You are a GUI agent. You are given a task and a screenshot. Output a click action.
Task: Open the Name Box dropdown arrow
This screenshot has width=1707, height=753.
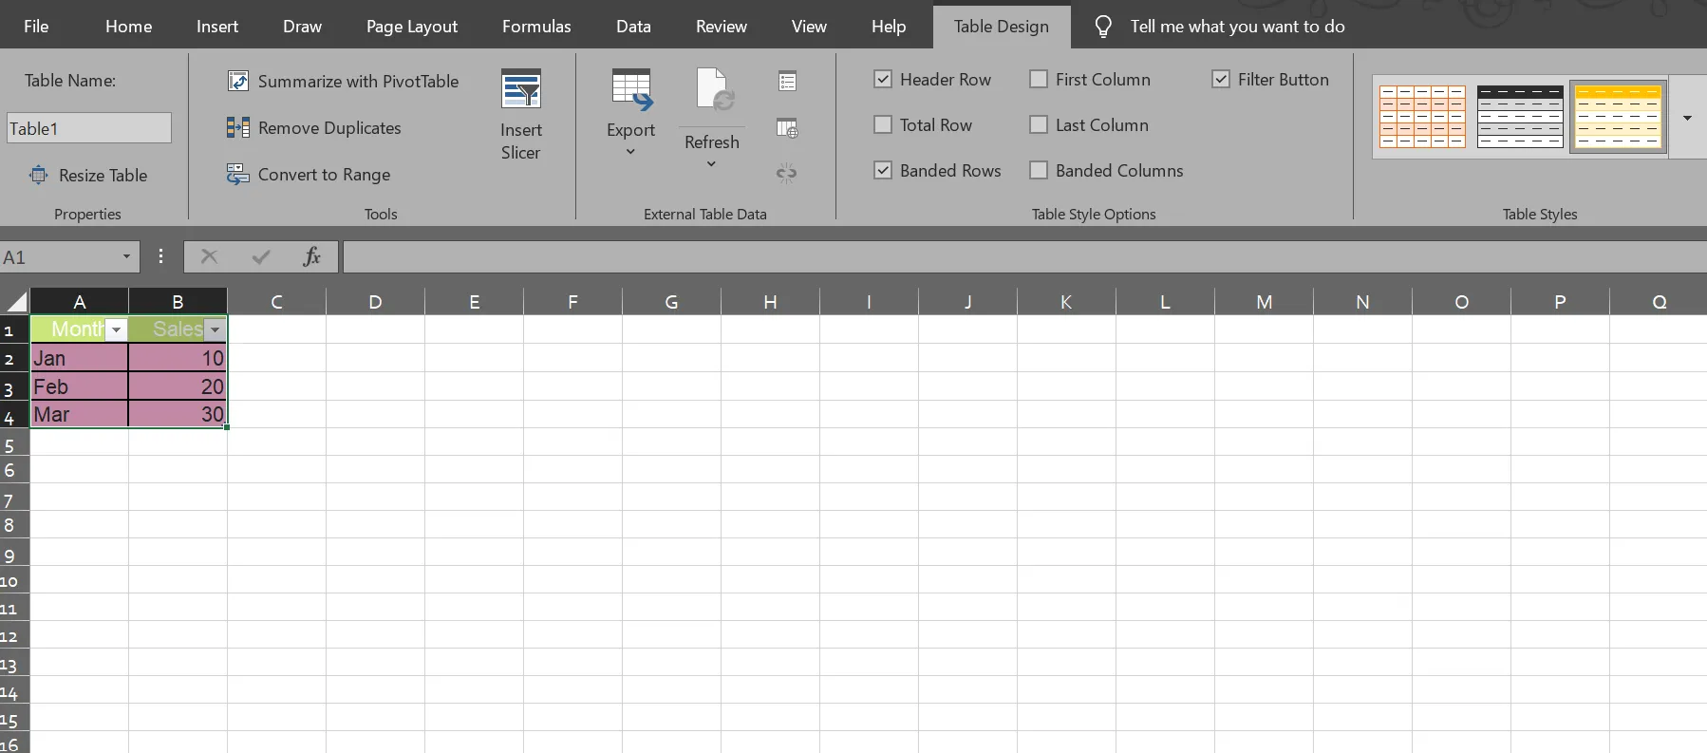(x=126, y=256)
